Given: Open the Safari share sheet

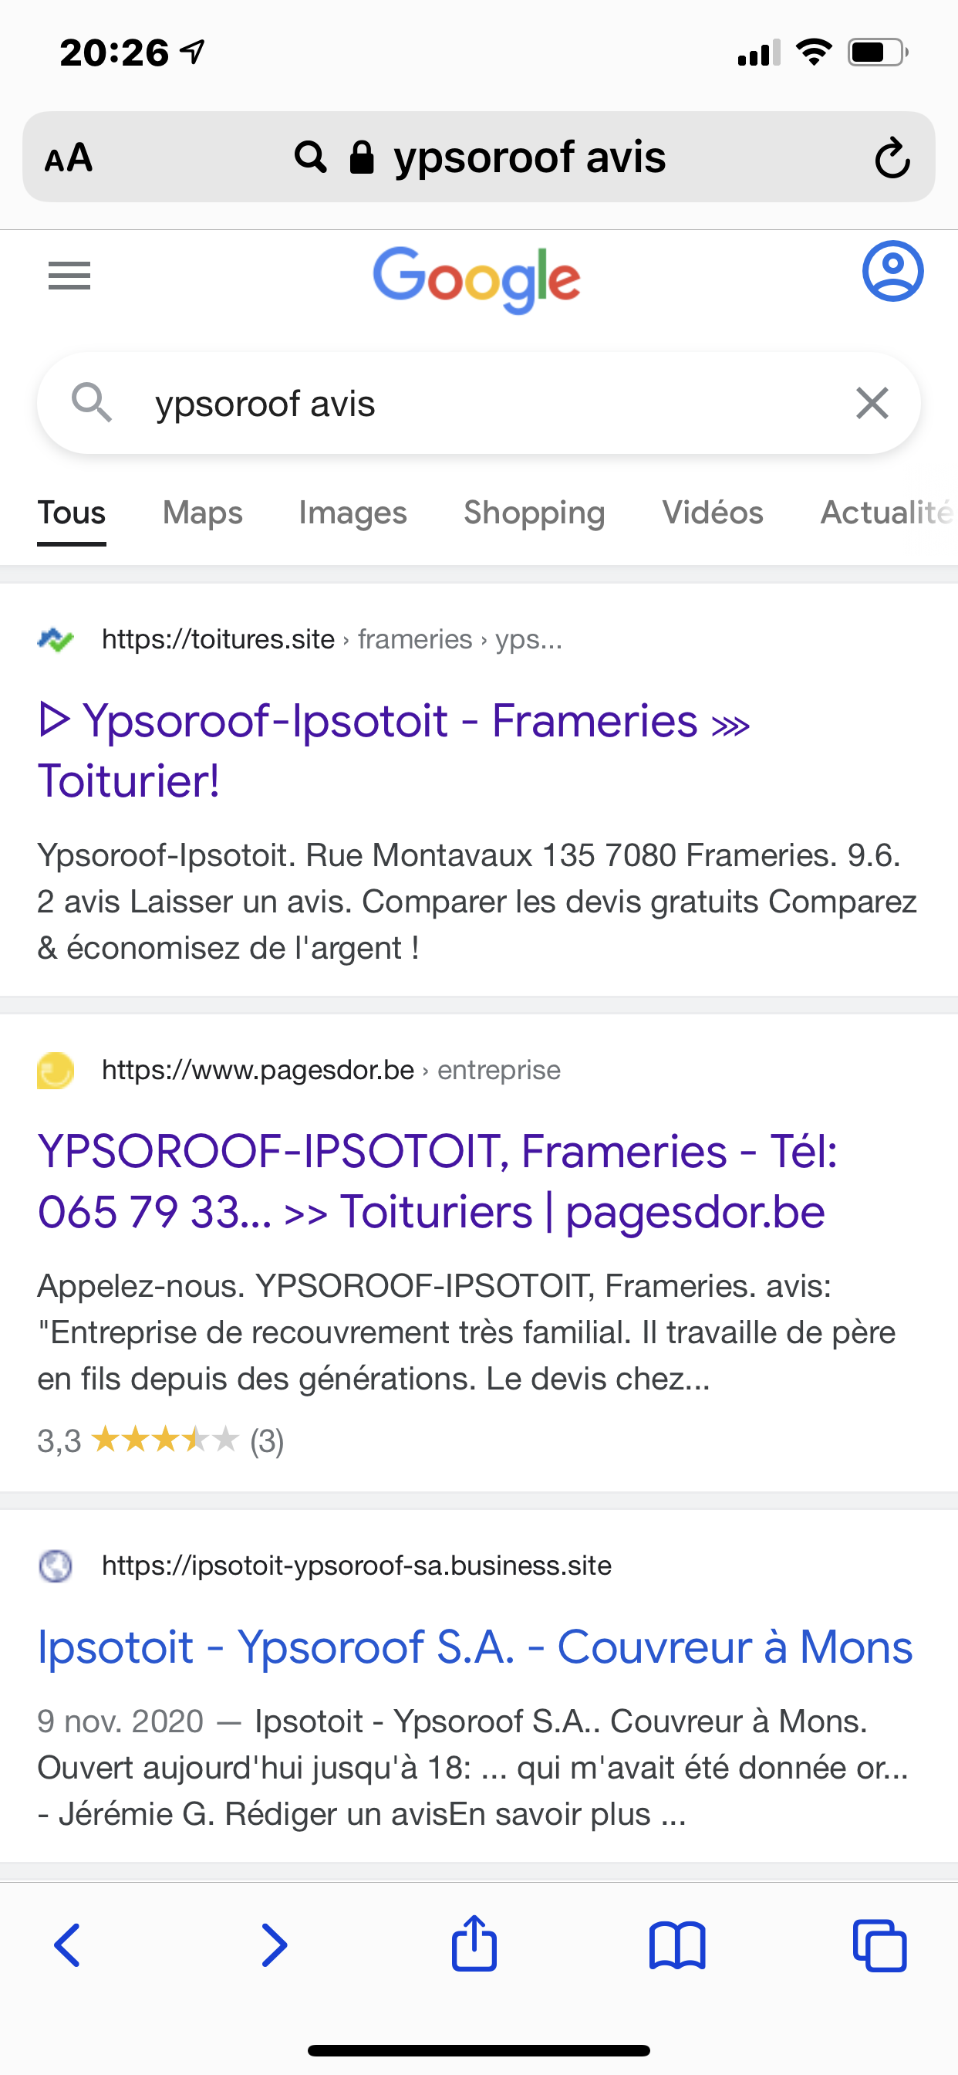Looking at the screenshot, I should 474,1944.
